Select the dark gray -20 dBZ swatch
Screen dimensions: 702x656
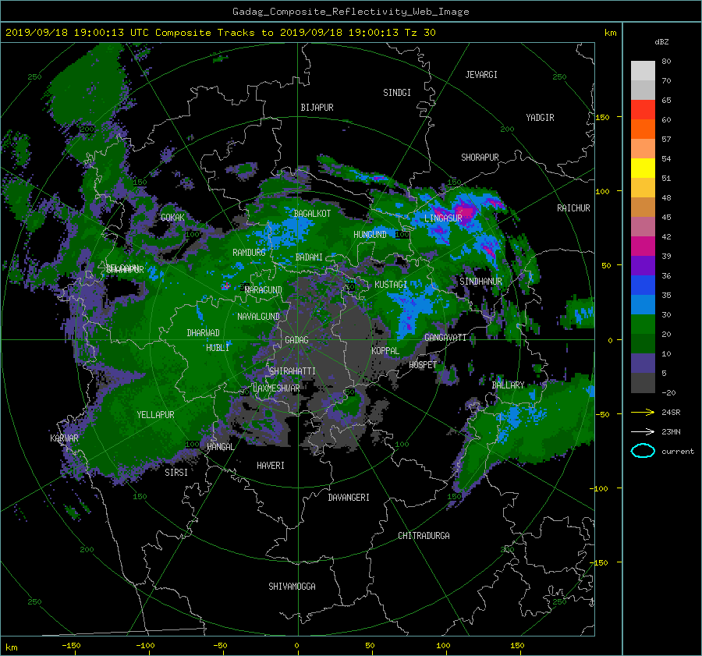[x=643, y=382]
